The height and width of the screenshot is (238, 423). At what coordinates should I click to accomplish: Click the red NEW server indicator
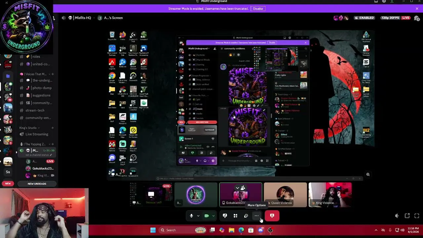(8, 183)
